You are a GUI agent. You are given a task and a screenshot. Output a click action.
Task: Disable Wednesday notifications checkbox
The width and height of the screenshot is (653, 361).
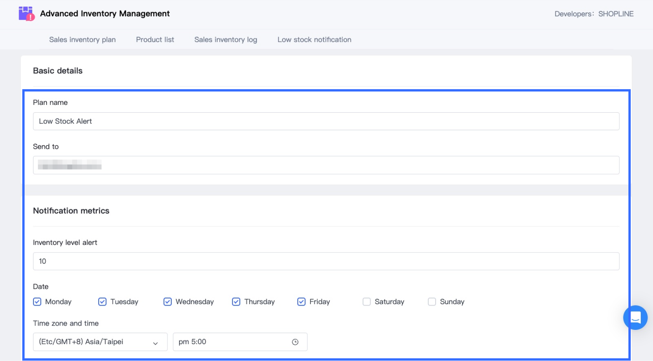click(x=167, y=302)
